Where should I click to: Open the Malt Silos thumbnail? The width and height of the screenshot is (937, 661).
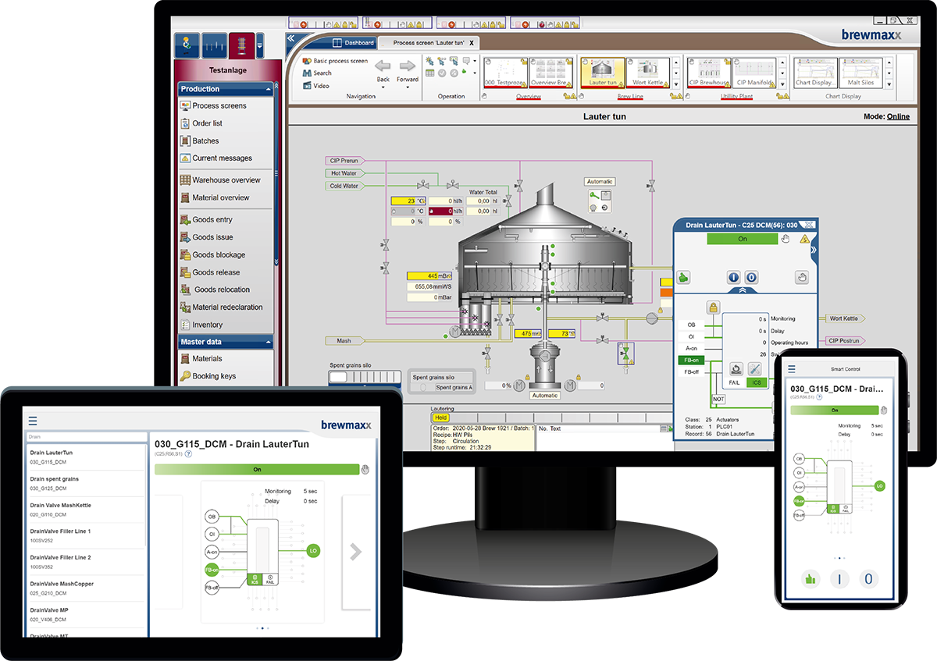[x=861, y=73]
